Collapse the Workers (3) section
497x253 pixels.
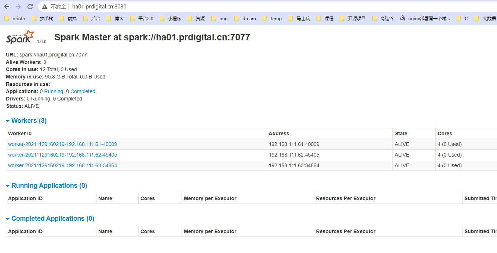click(x=26, y=121)
